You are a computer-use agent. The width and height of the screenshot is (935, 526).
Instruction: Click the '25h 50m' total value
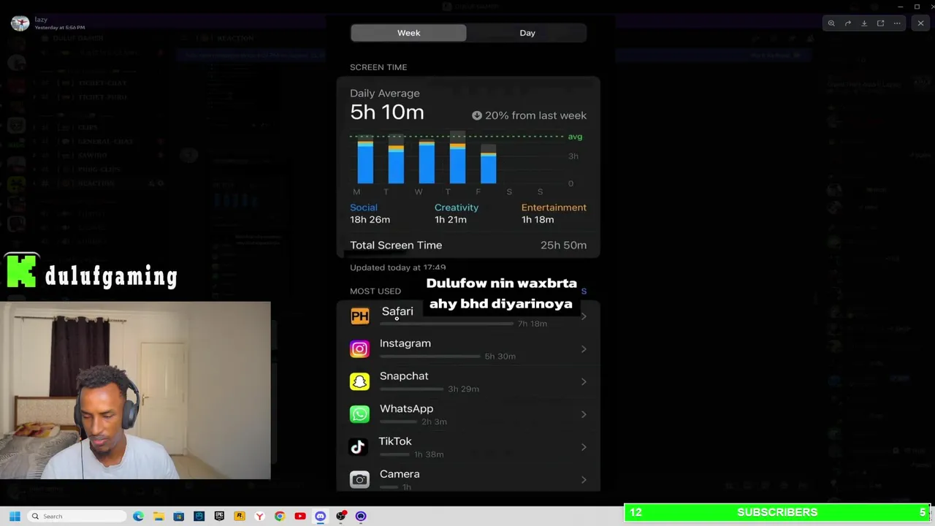563,245
